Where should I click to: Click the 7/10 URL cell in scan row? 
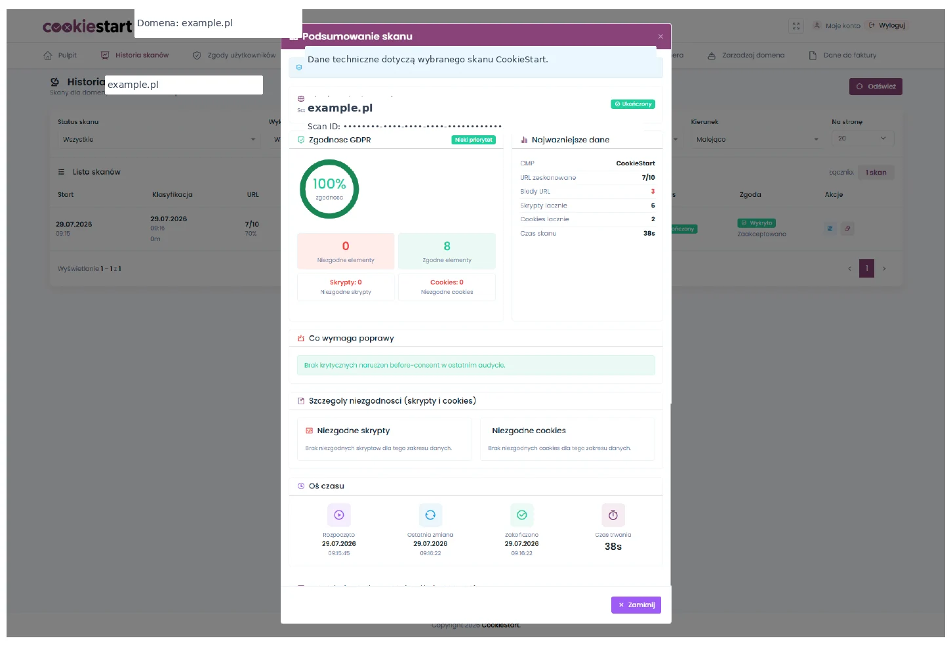(x=252, y=228)
